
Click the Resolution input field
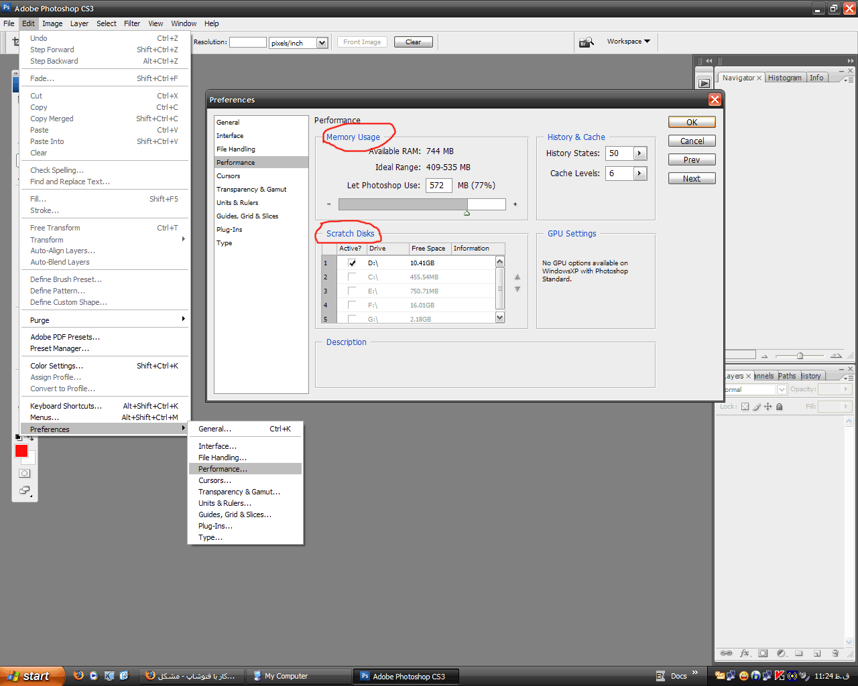[248, 42]
